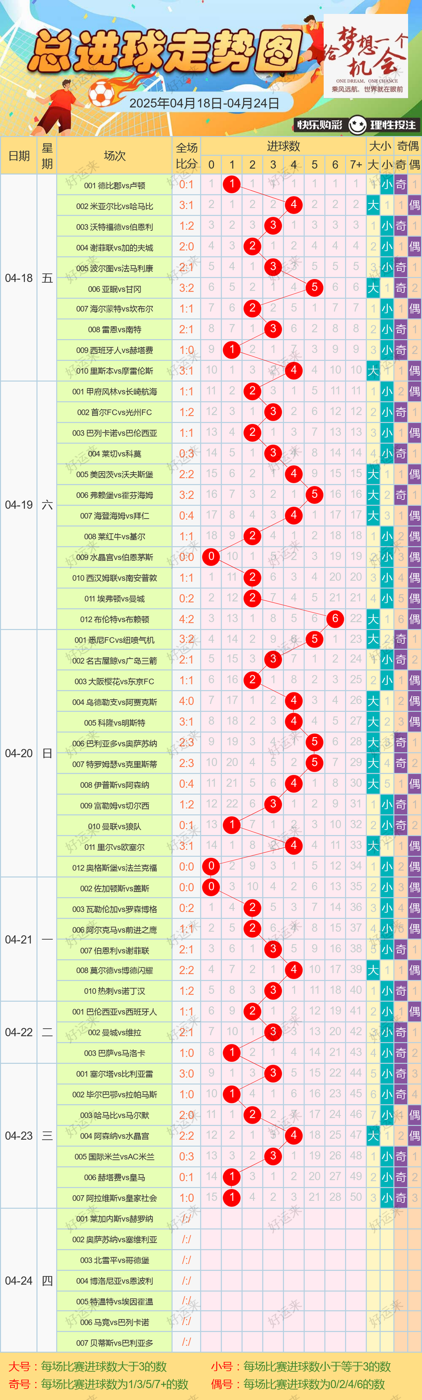Viewport: 422px width, 1400px height.
Task: Click the 进球数 header
Action: [x=284, y=146]
